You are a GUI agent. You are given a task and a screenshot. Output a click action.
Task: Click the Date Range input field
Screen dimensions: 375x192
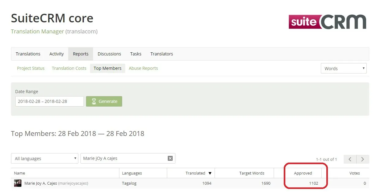[x=50, y=101]
